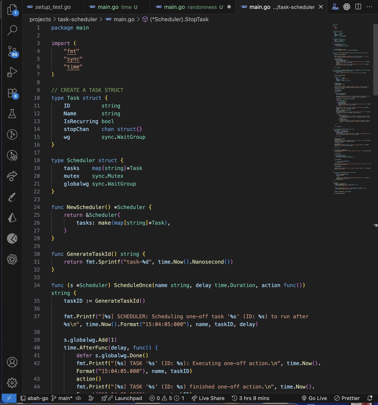Click the editor vertical scrollbar marker
The width and height of the screenshot is (378, 405).
[376, 225]
